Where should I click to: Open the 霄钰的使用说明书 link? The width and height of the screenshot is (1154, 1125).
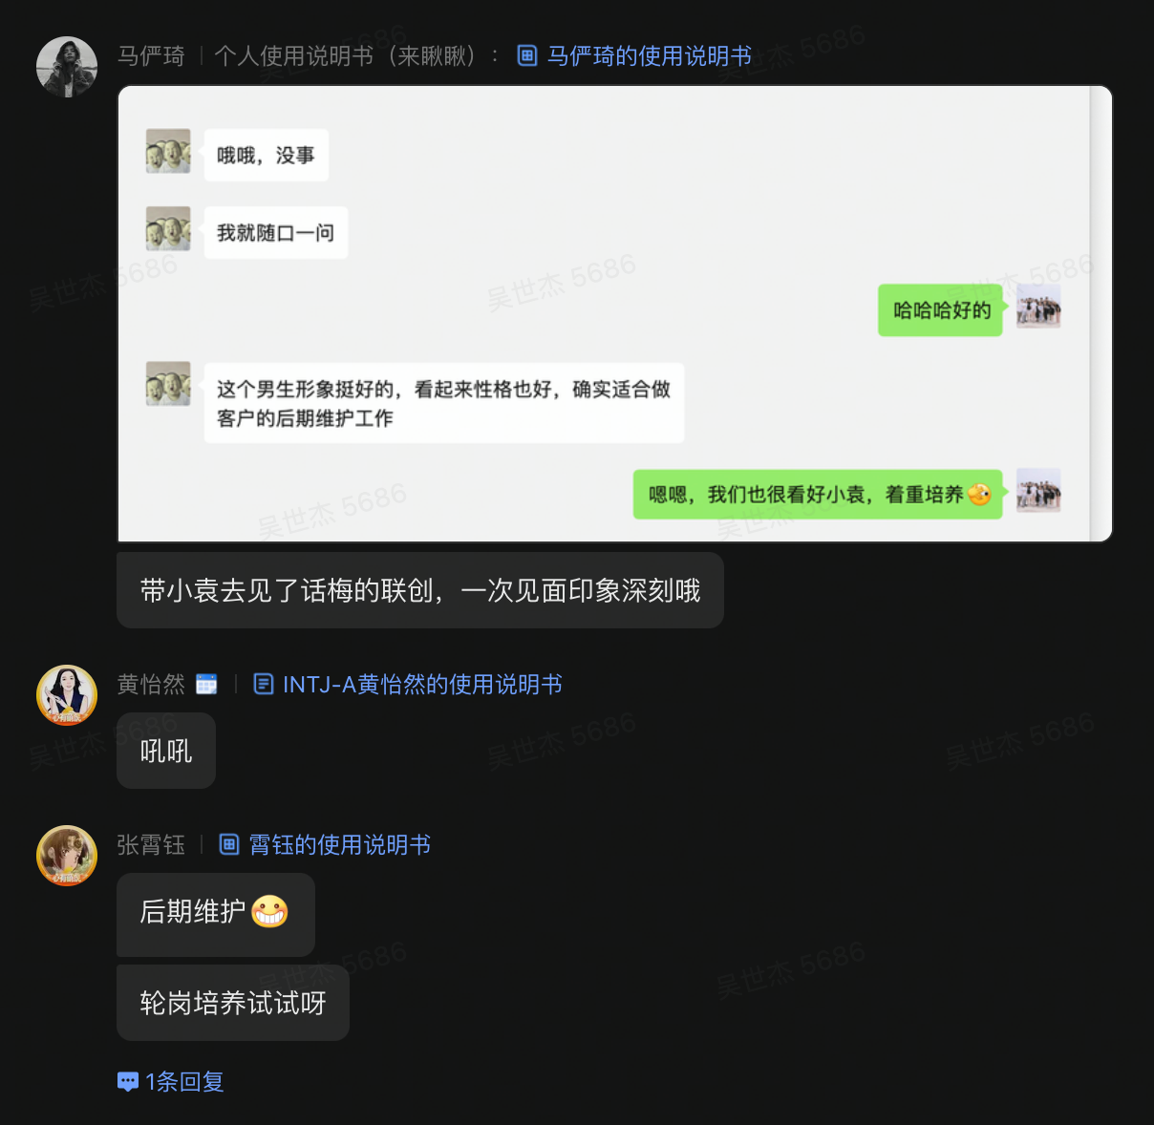(x=339, y=844)
